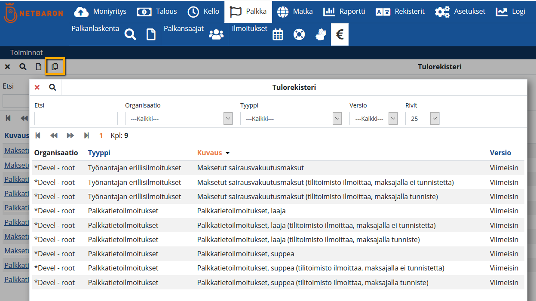Sort by the Kuvaus column header
Screen dimensions: 536x301
click(x=210, y=153)
